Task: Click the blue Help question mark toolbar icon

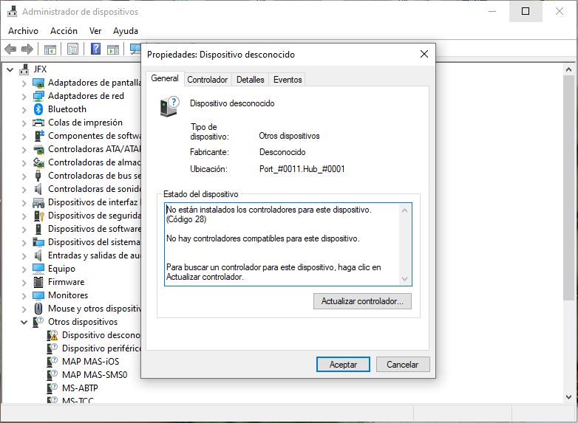Action: pos(95,49)
